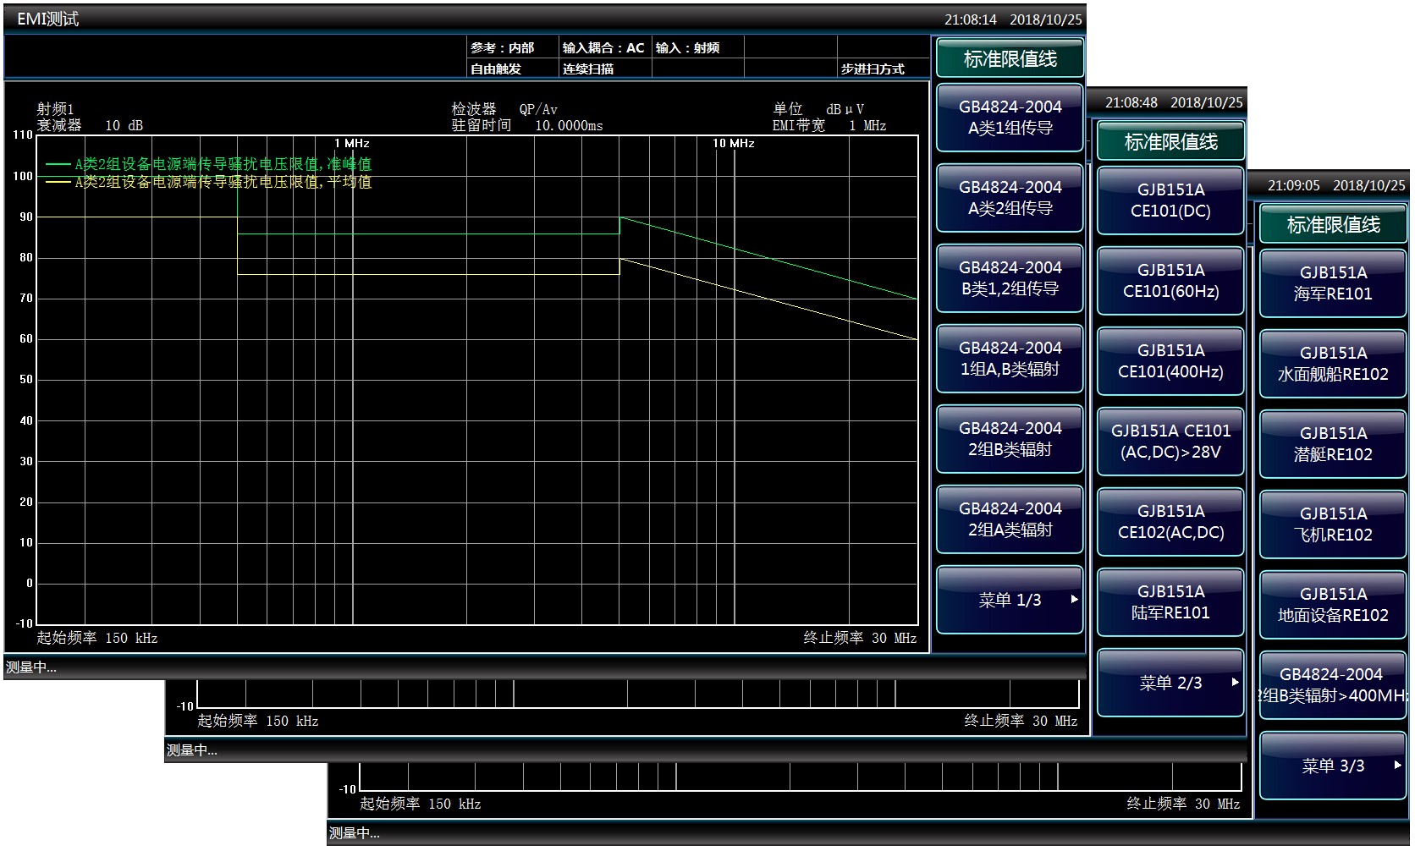
Task: Click the 标准限值线 header in first menu
Action: [1010, 59]
